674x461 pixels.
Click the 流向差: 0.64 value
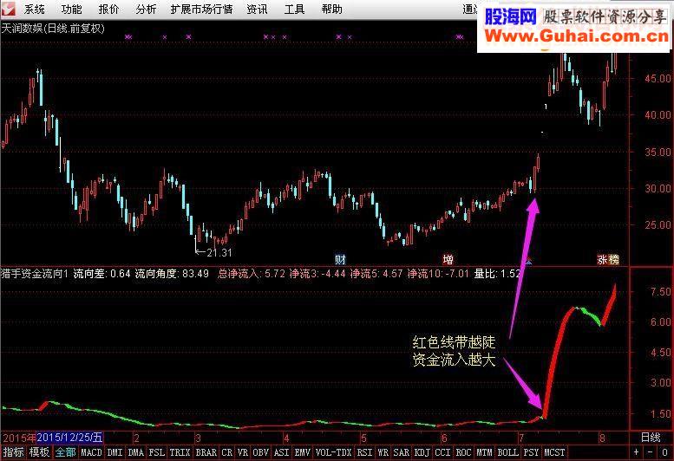click(x=101, y=274)
